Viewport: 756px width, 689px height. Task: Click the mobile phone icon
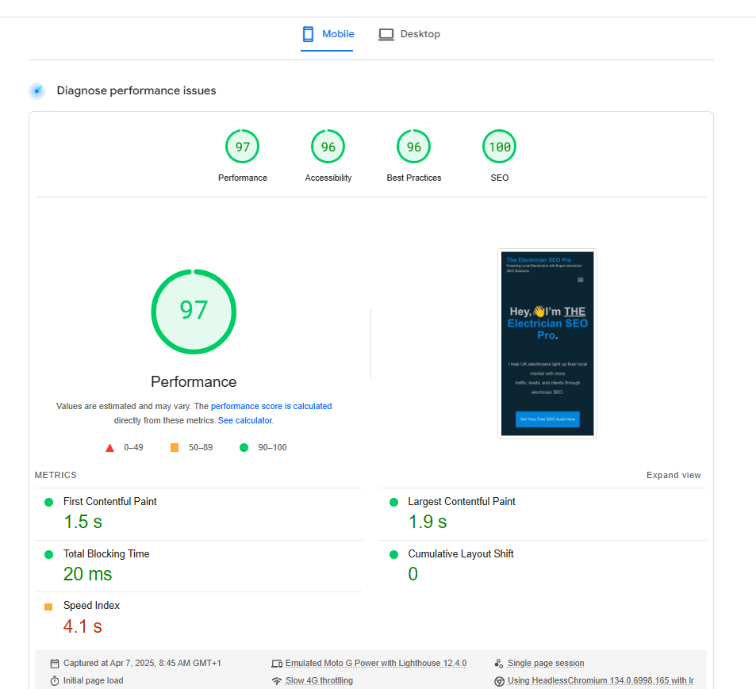tap(308, 34)
